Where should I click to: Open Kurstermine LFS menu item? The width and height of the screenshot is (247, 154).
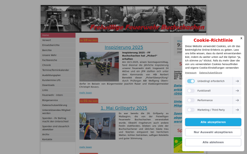pos(58,80)
